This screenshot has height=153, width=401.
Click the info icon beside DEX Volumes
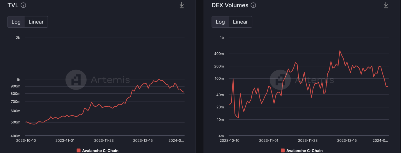pos(253,5)
